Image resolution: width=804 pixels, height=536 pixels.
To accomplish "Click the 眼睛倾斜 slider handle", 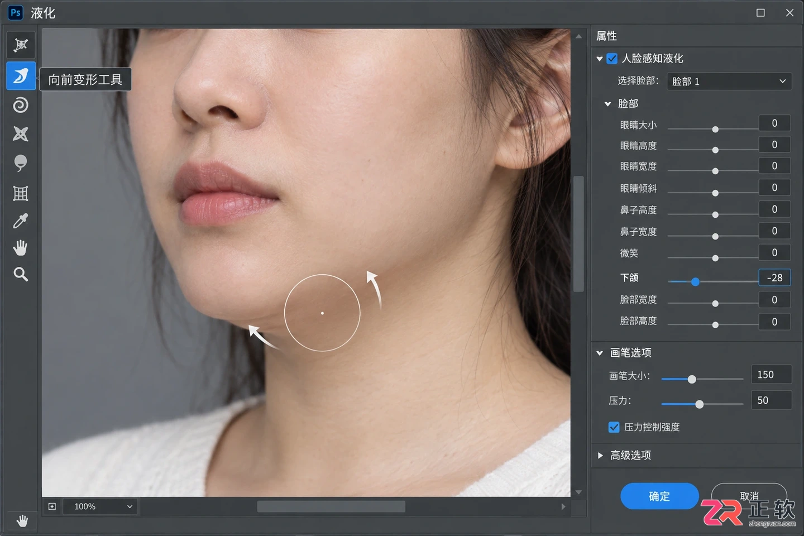I will 715,193.
